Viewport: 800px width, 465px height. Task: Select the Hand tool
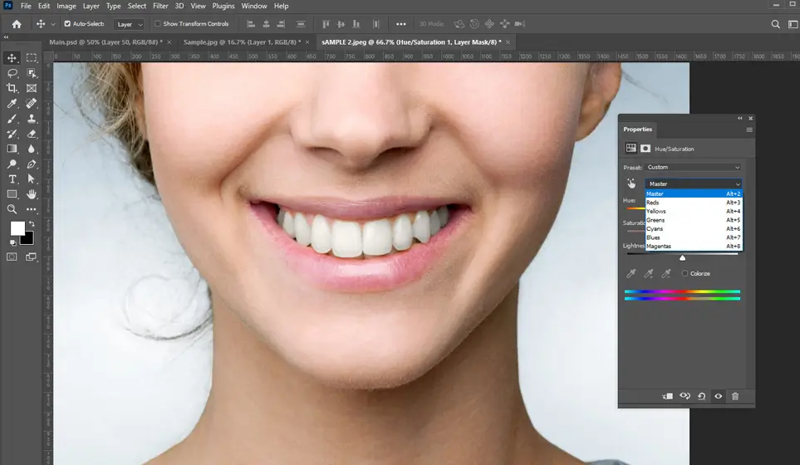point(32,194)
